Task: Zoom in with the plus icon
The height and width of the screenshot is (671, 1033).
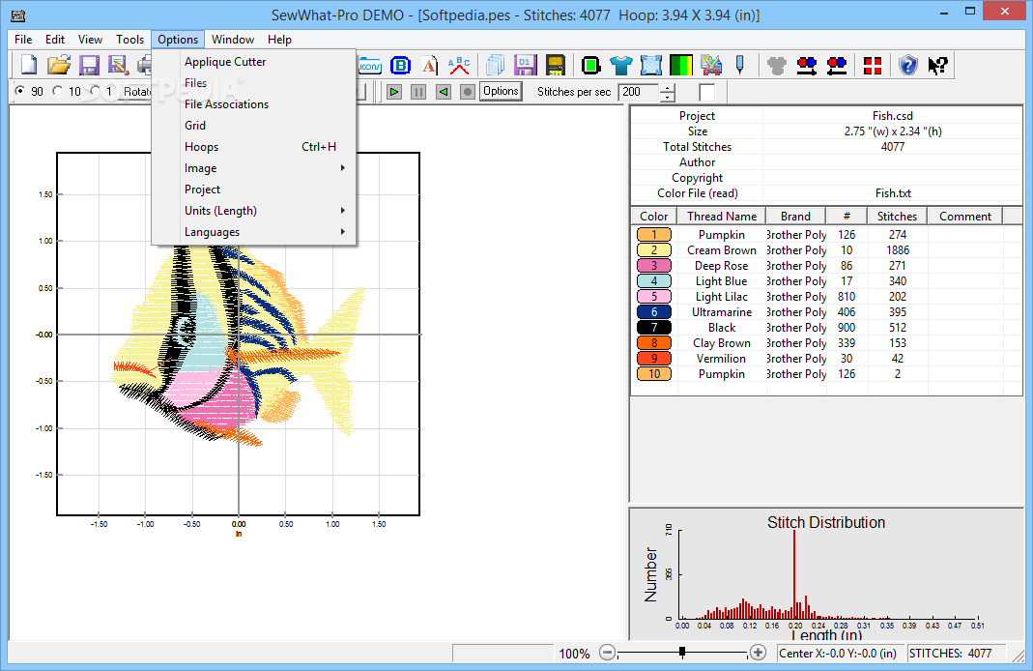Action: pyautogui.click(x=758, y=653)
